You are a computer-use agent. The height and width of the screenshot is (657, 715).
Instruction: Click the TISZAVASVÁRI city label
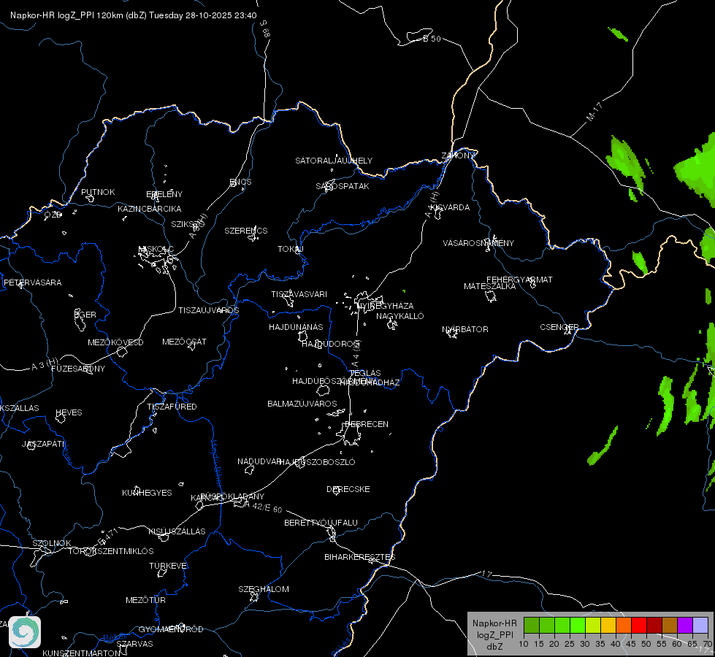click(299, 294)
